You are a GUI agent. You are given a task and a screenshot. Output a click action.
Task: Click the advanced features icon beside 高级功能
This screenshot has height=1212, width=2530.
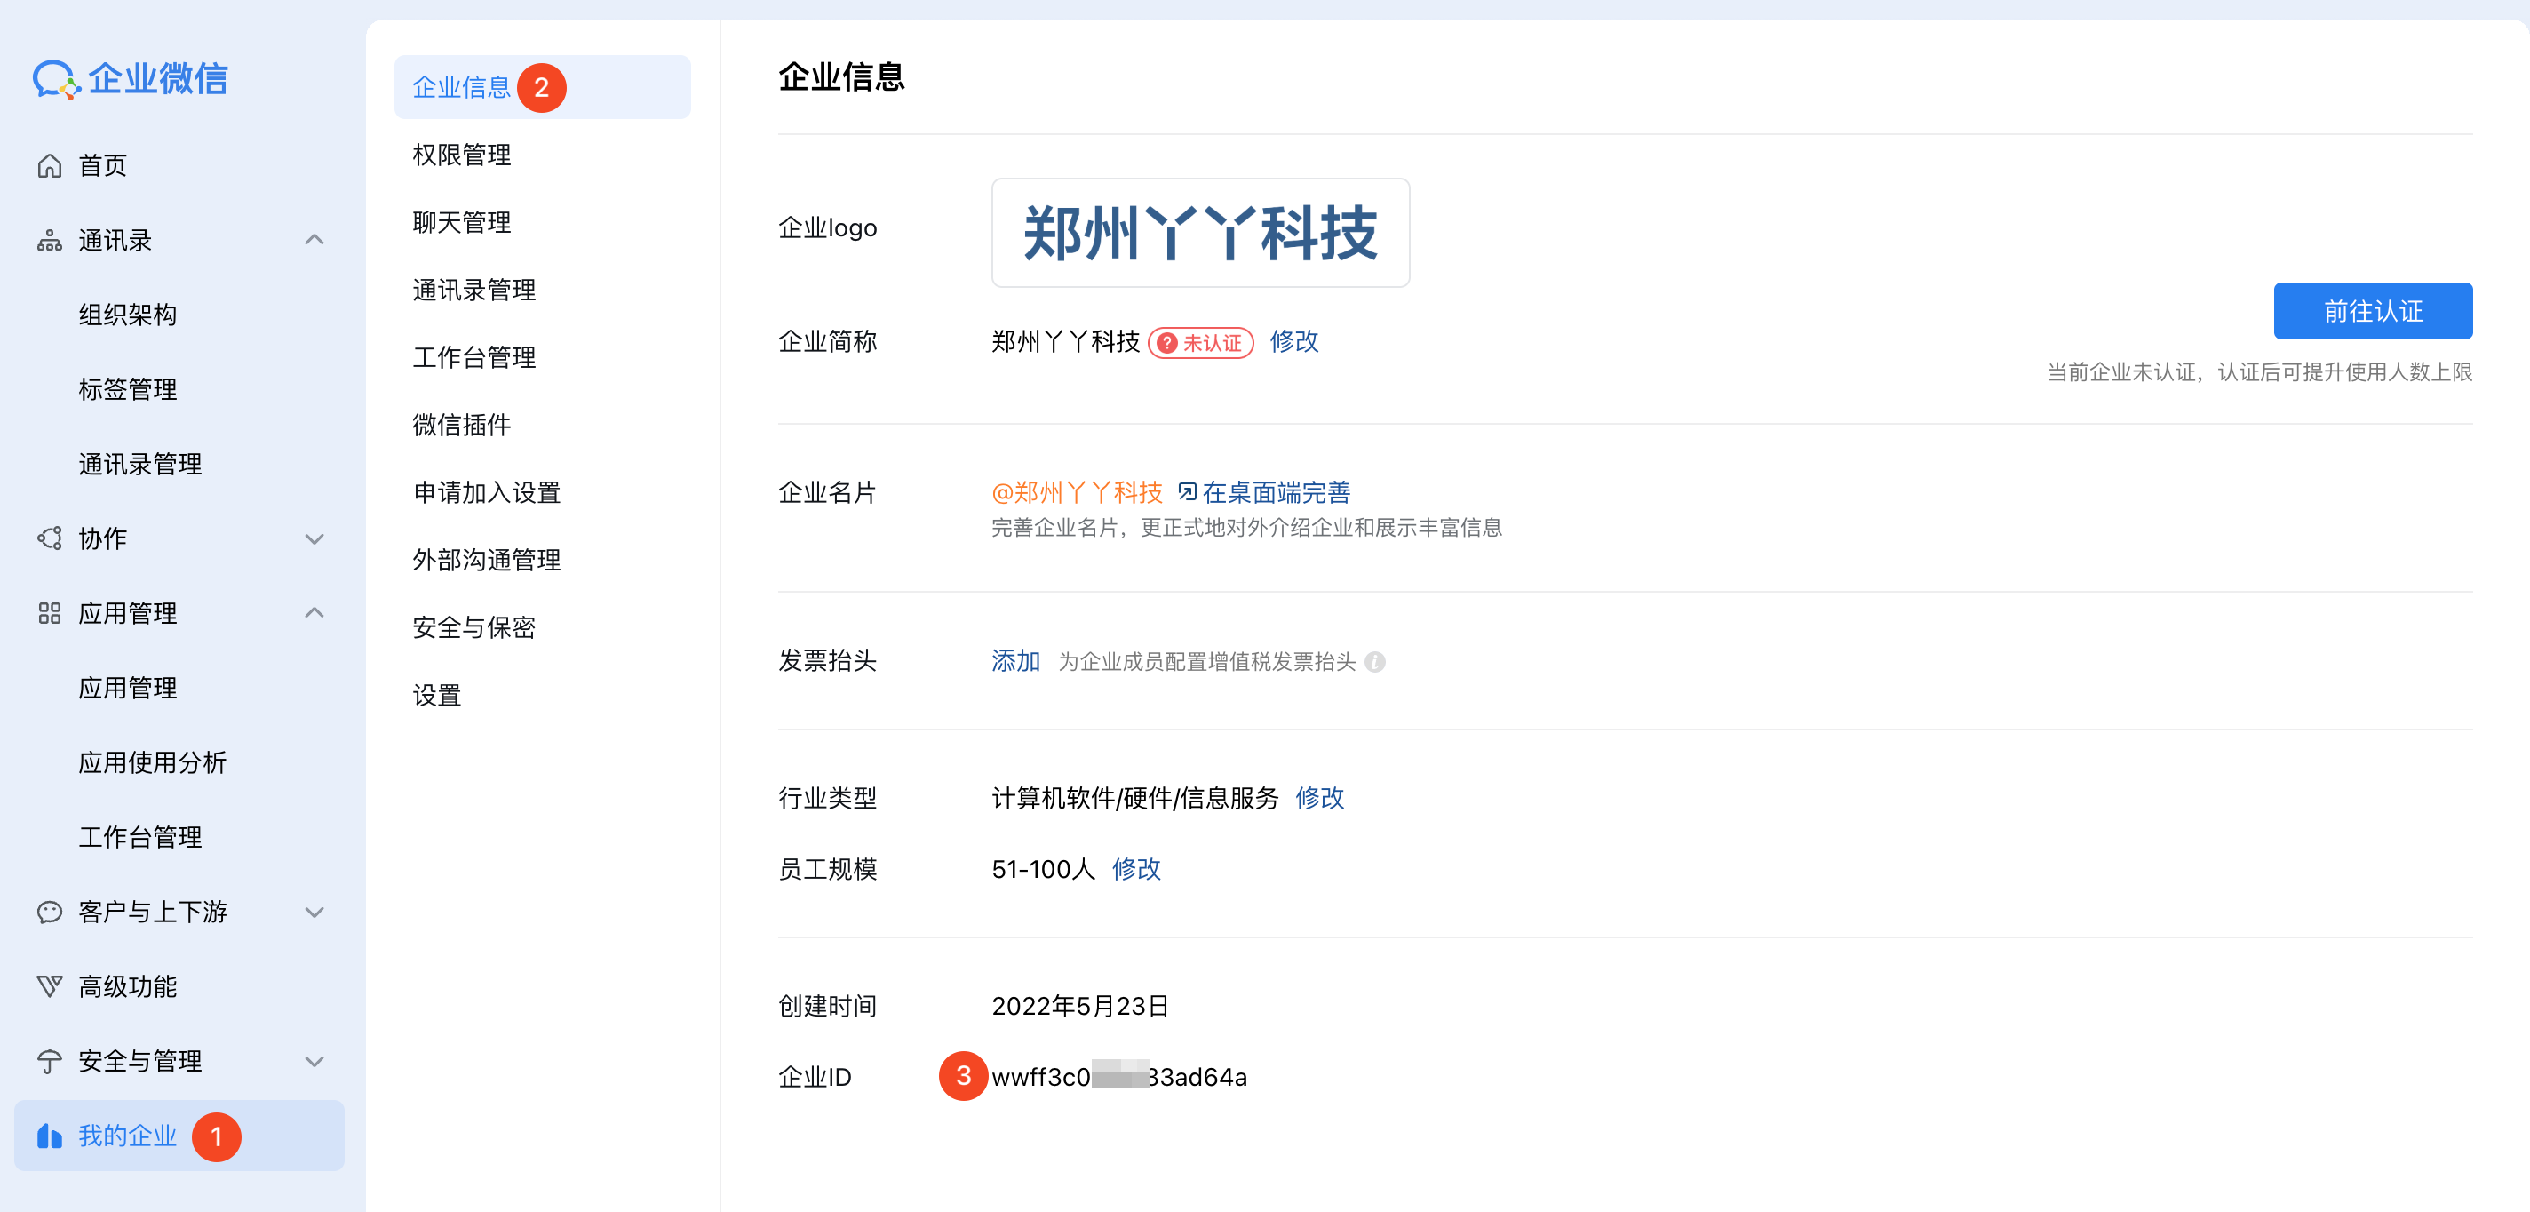[49, 986]
